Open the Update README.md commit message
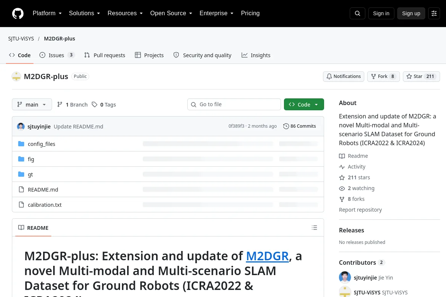Viewport: 446px width, 297px height. (x=78, y=127)
